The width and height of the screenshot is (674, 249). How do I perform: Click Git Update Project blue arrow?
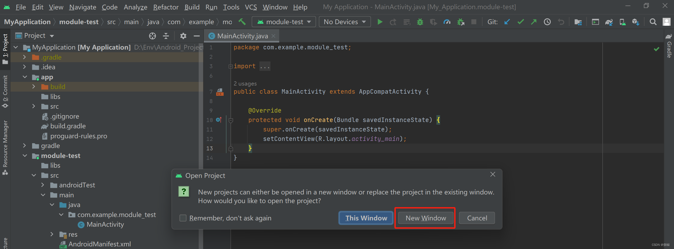(507, 22)
